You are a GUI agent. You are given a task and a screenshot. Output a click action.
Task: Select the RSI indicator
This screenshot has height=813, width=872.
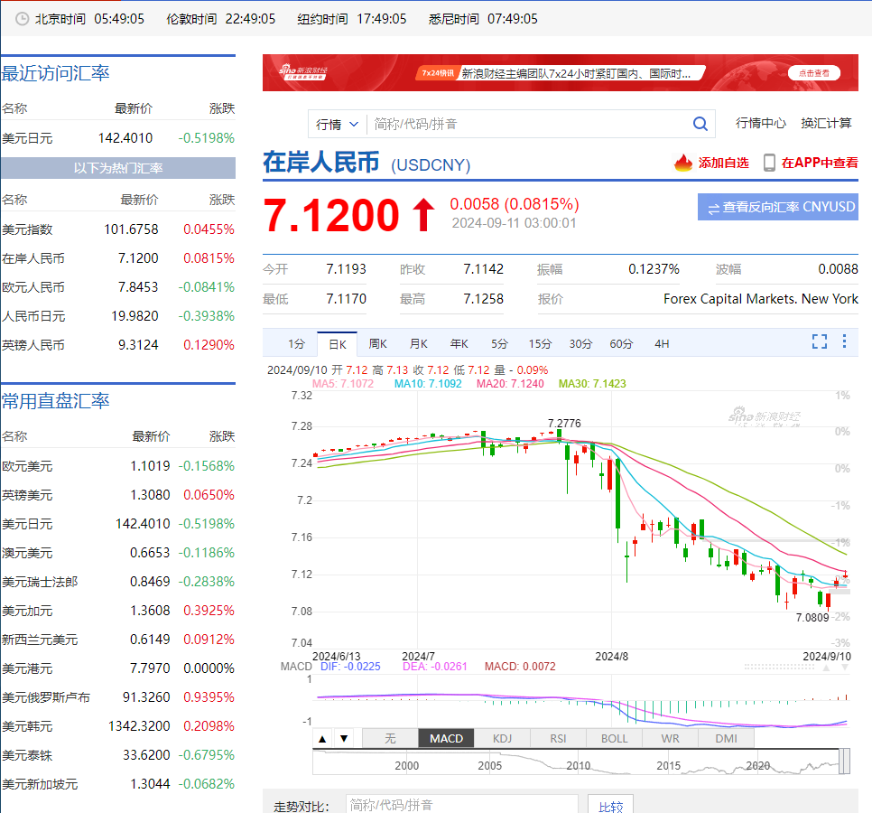coord(559,738)
